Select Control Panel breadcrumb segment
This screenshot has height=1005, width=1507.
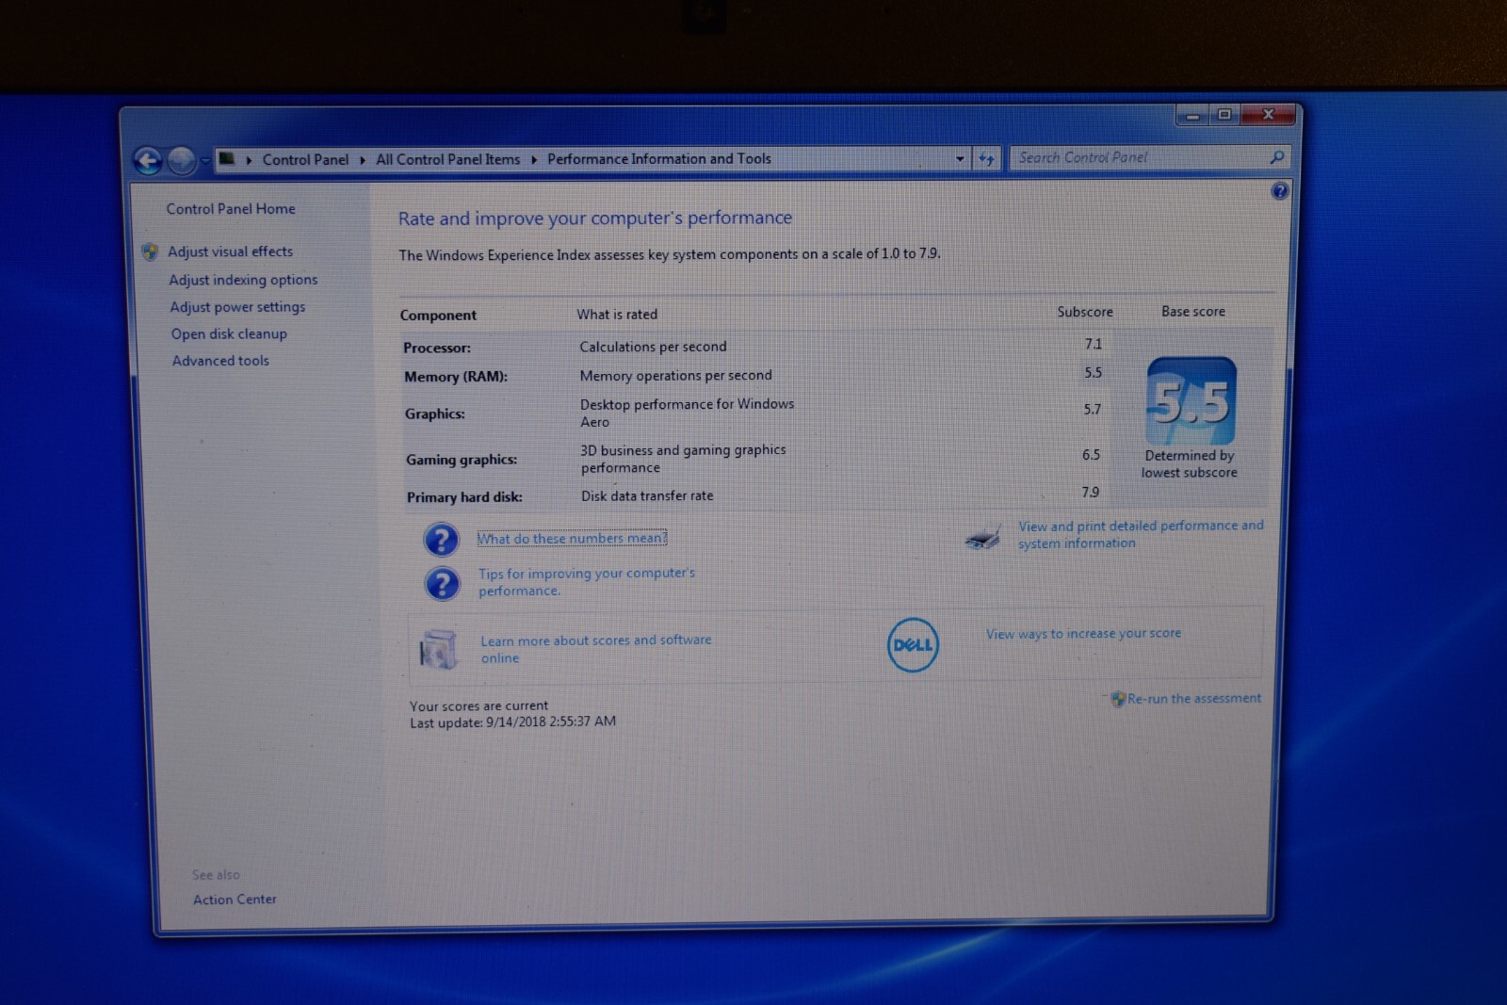click(x=305, y=159)
